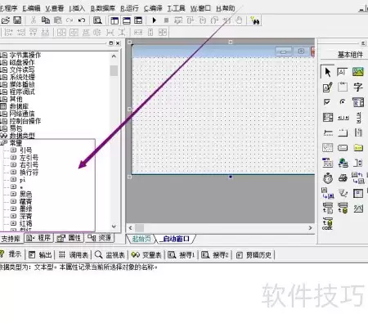The image size is (368, 323).
Task: Click the run program play icon
Action: [154, 20]
